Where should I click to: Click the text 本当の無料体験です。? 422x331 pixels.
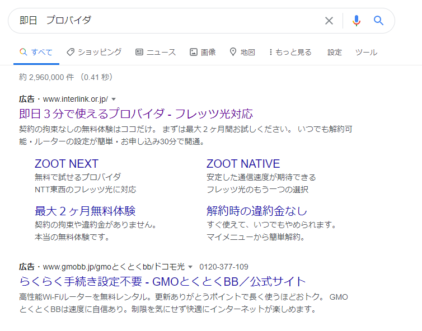click(x=72, y=237)
